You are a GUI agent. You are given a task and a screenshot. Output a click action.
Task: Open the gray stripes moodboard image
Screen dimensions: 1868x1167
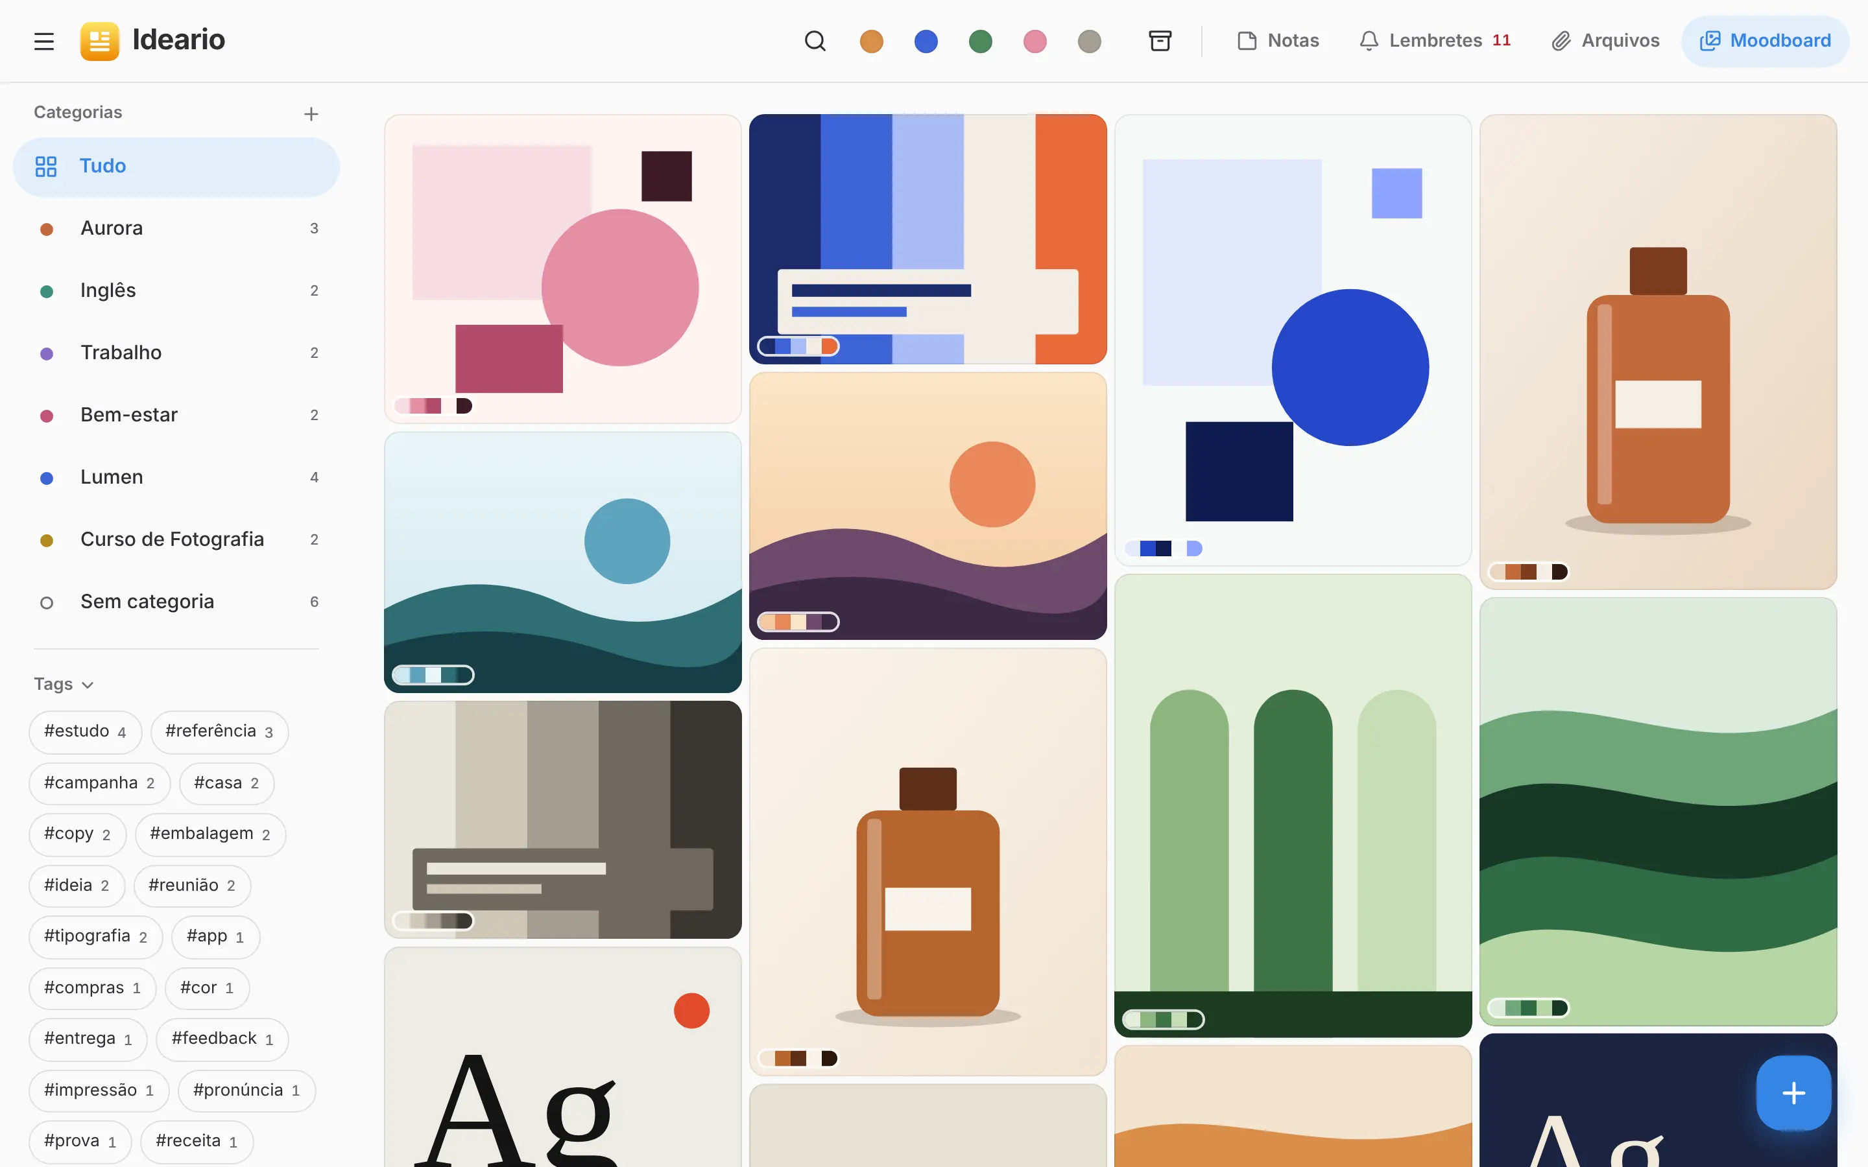[563, 819]
